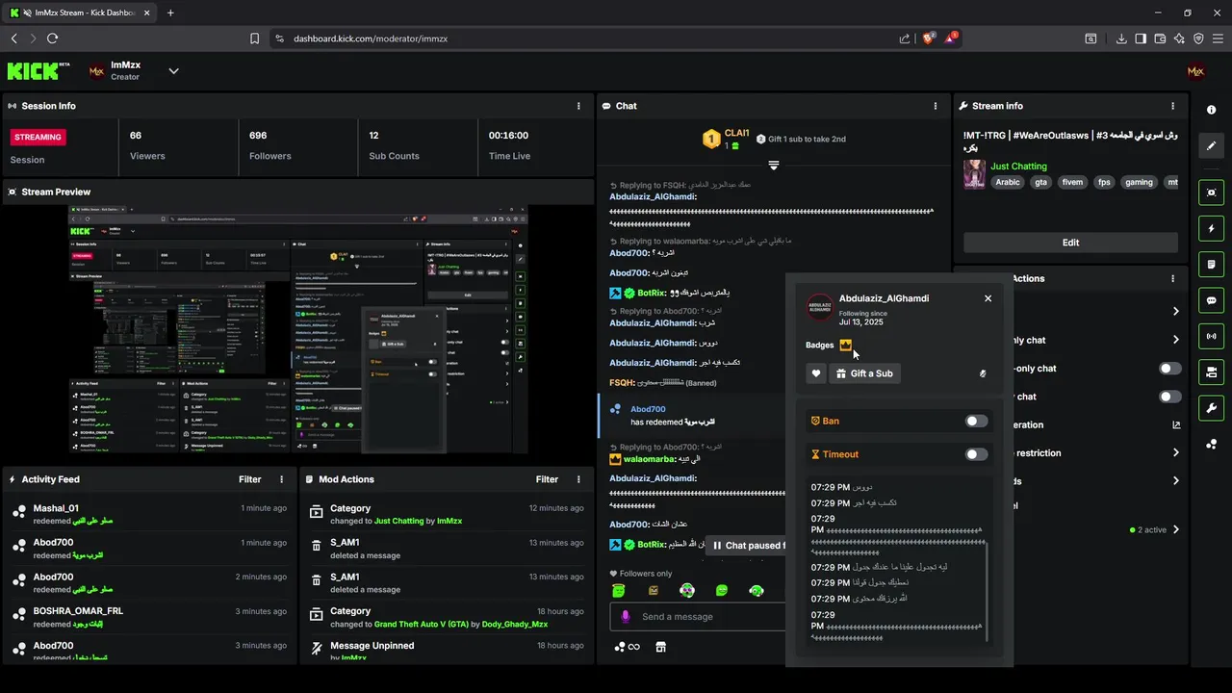The width and height of the screenshot is (1232, 693).
Task: Click the Chat paused banner
Action: point(746,546)
